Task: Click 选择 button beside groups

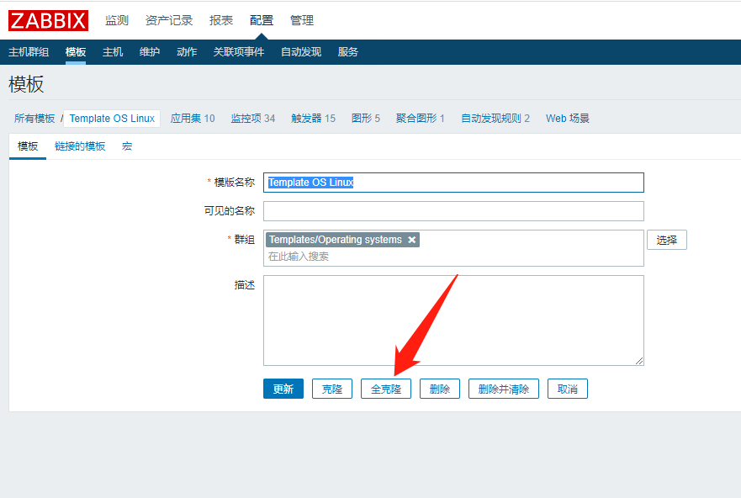Action: click(666, 240)
